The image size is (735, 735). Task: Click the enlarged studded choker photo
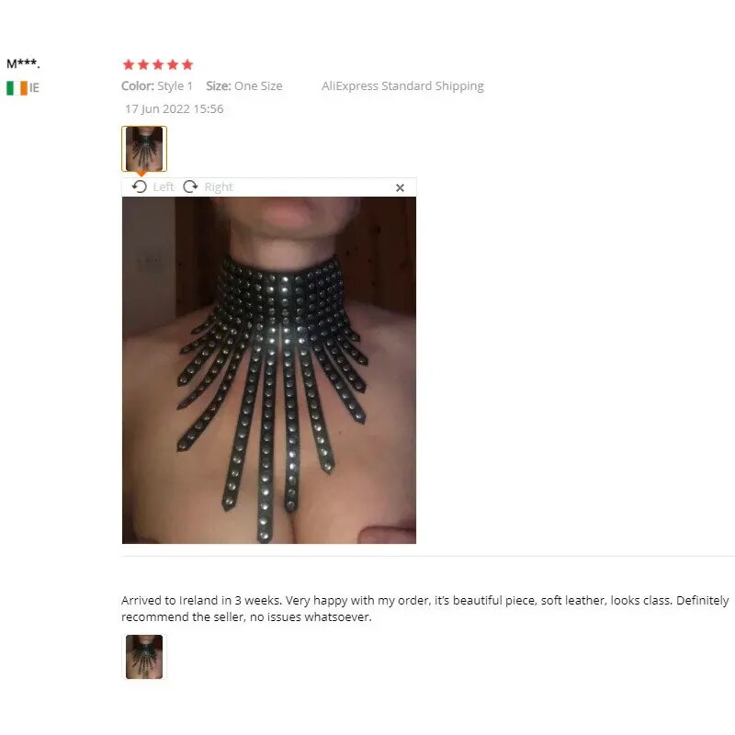tap(269, 370)
